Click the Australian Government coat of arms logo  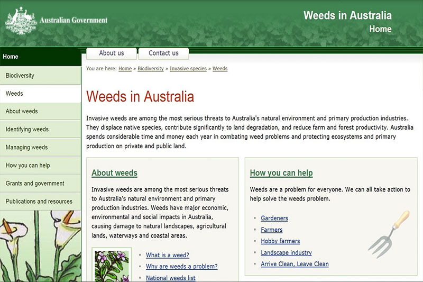tap(20, 21)
